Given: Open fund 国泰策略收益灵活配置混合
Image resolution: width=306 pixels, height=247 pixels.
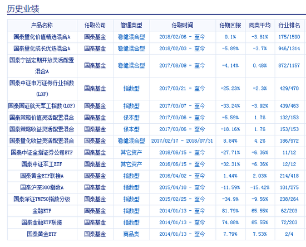Looking at the screenshot, I should pyautogui.click(x=42, y=129).
